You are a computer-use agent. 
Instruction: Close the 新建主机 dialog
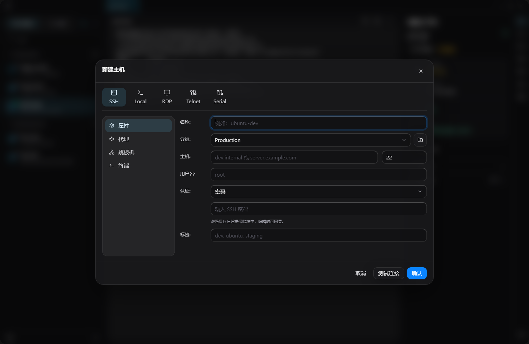421,71
